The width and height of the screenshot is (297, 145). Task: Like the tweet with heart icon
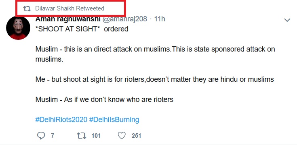pyautogui.click(x=122, y=136)
